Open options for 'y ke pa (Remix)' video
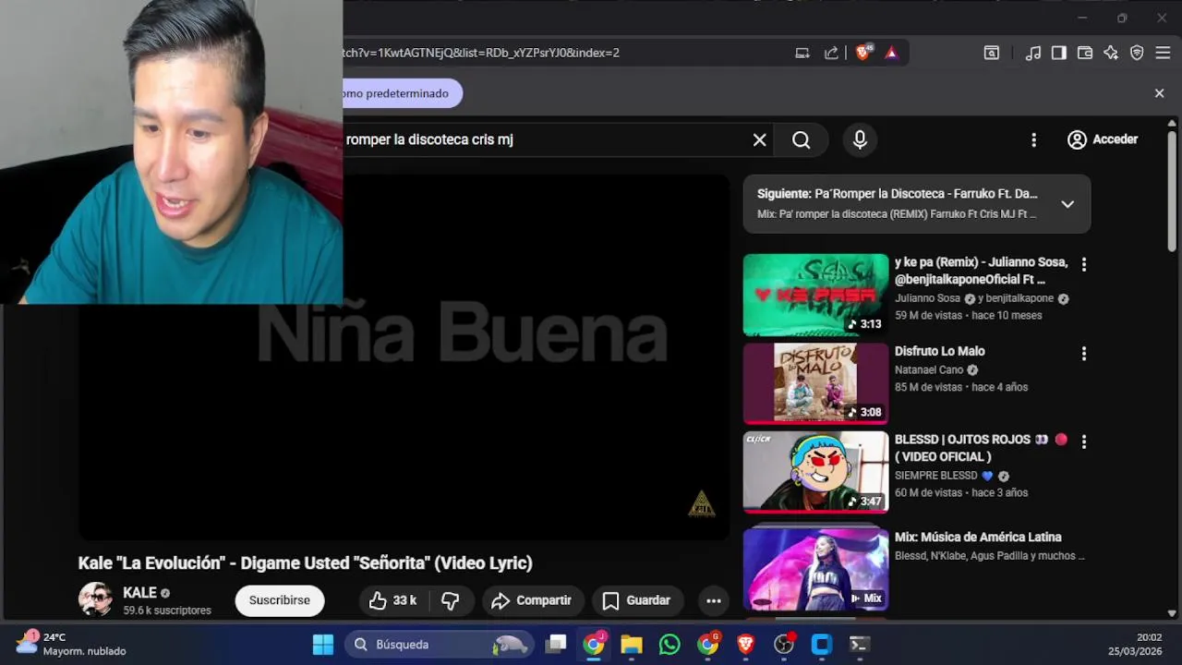The image size is (1182, 665). coord(1084,264)
